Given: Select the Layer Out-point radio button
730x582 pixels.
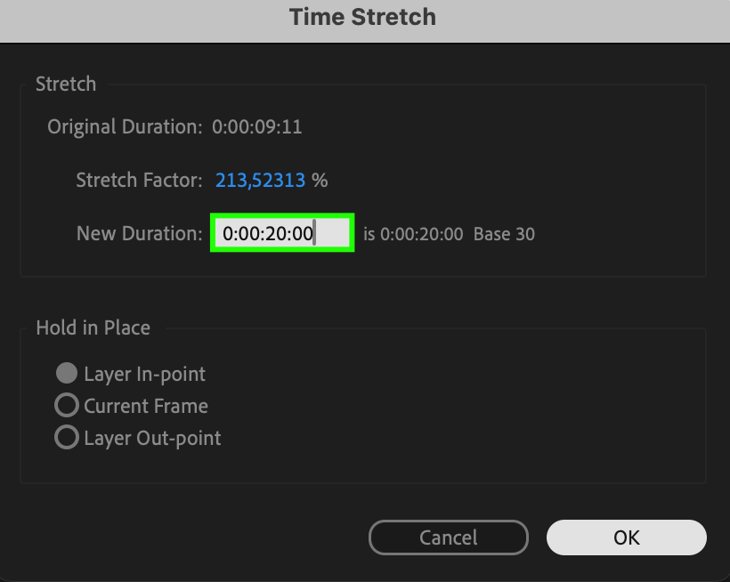Looking at the screenshot, I should pos(67,438).
